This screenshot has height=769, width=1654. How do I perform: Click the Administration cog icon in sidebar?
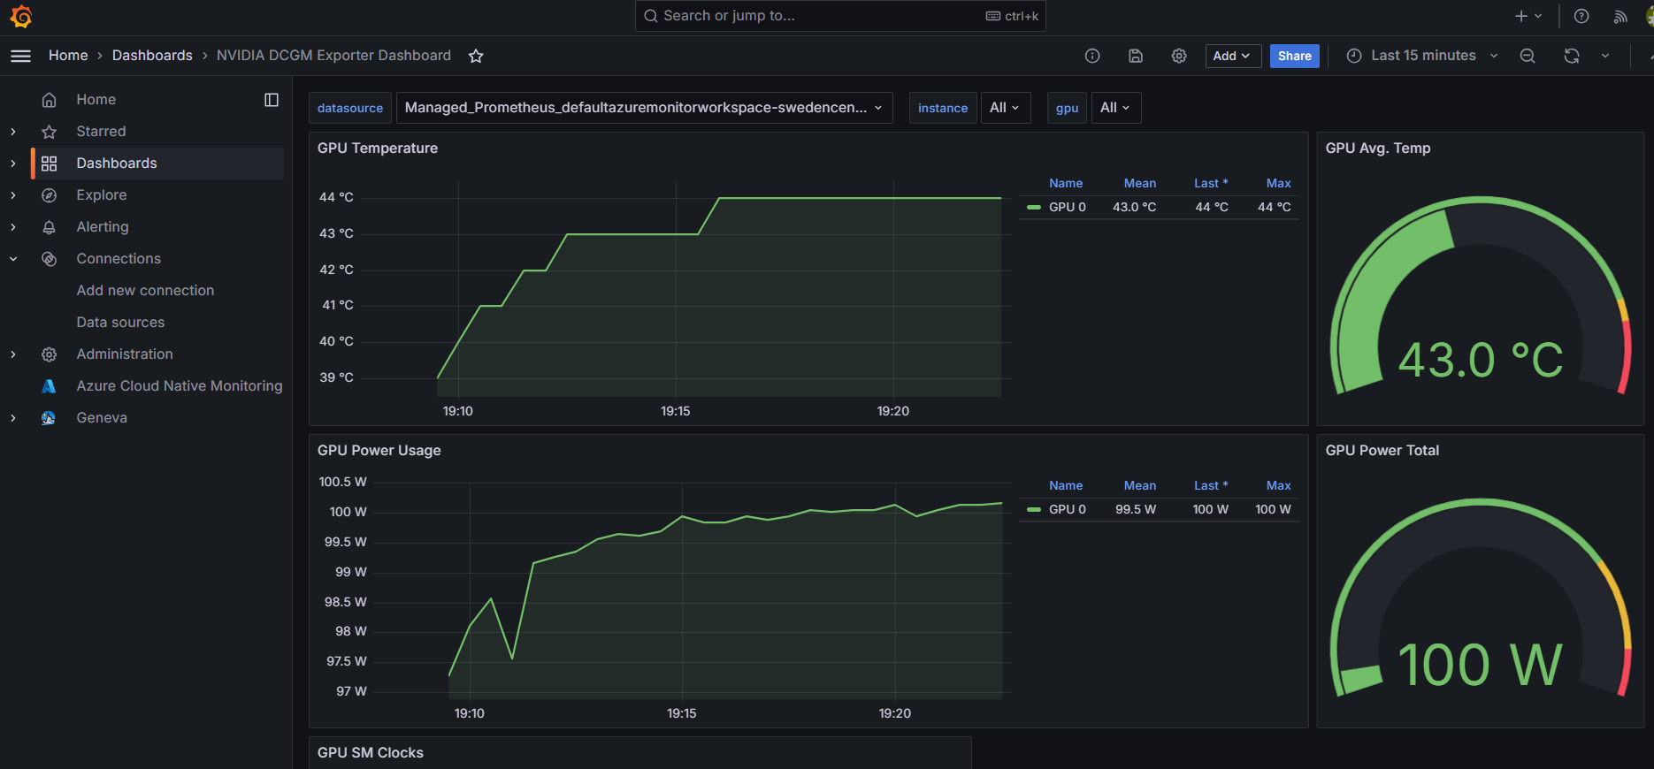[50, 354]
